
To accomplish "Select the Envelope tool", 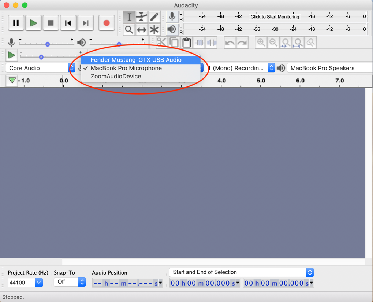I will 142,17.
